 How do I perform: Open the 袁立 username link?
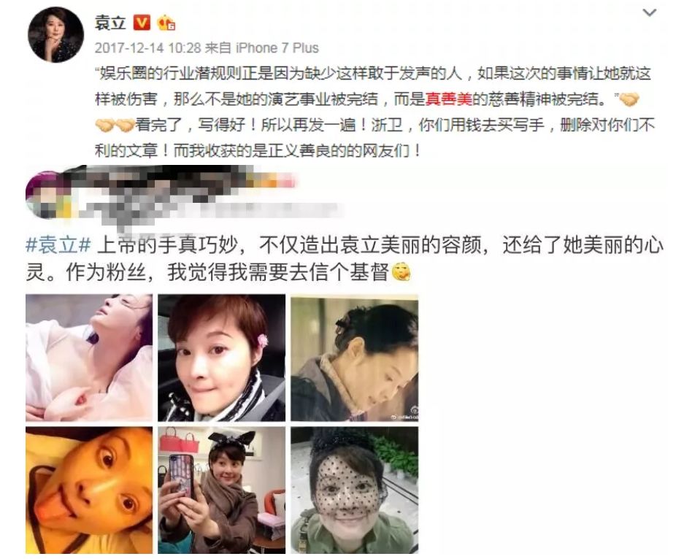pyautogui.click(x=110, y=22)
